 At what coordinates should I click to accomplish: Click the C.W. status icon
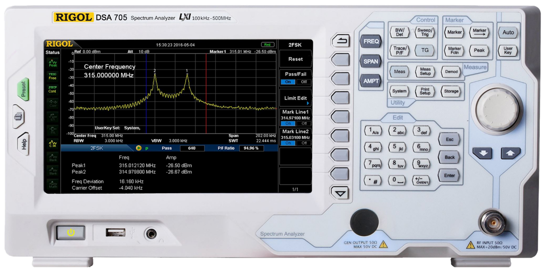(53, 143)
